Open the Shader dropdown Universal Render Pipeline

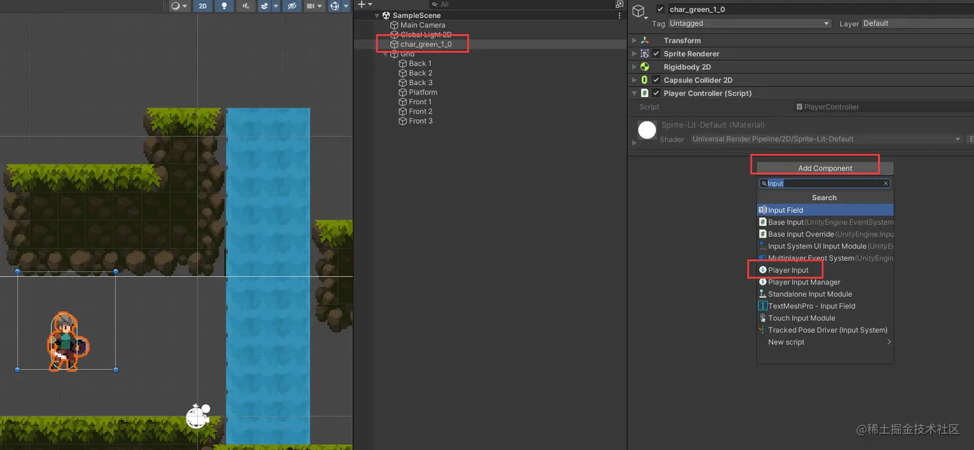click(826, 139)
